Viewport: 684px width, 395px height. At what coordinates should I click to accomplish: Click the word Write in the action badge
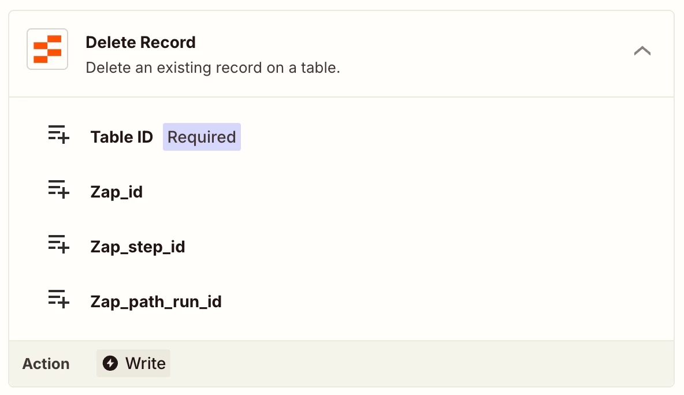145,363
